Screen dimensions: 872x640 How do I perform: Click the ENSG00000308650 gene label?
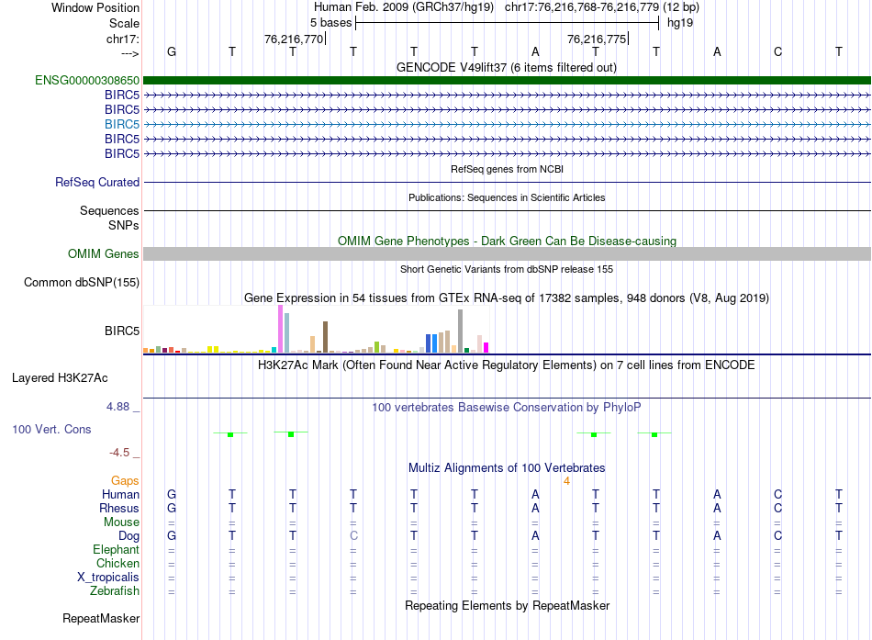click(87, 80)
